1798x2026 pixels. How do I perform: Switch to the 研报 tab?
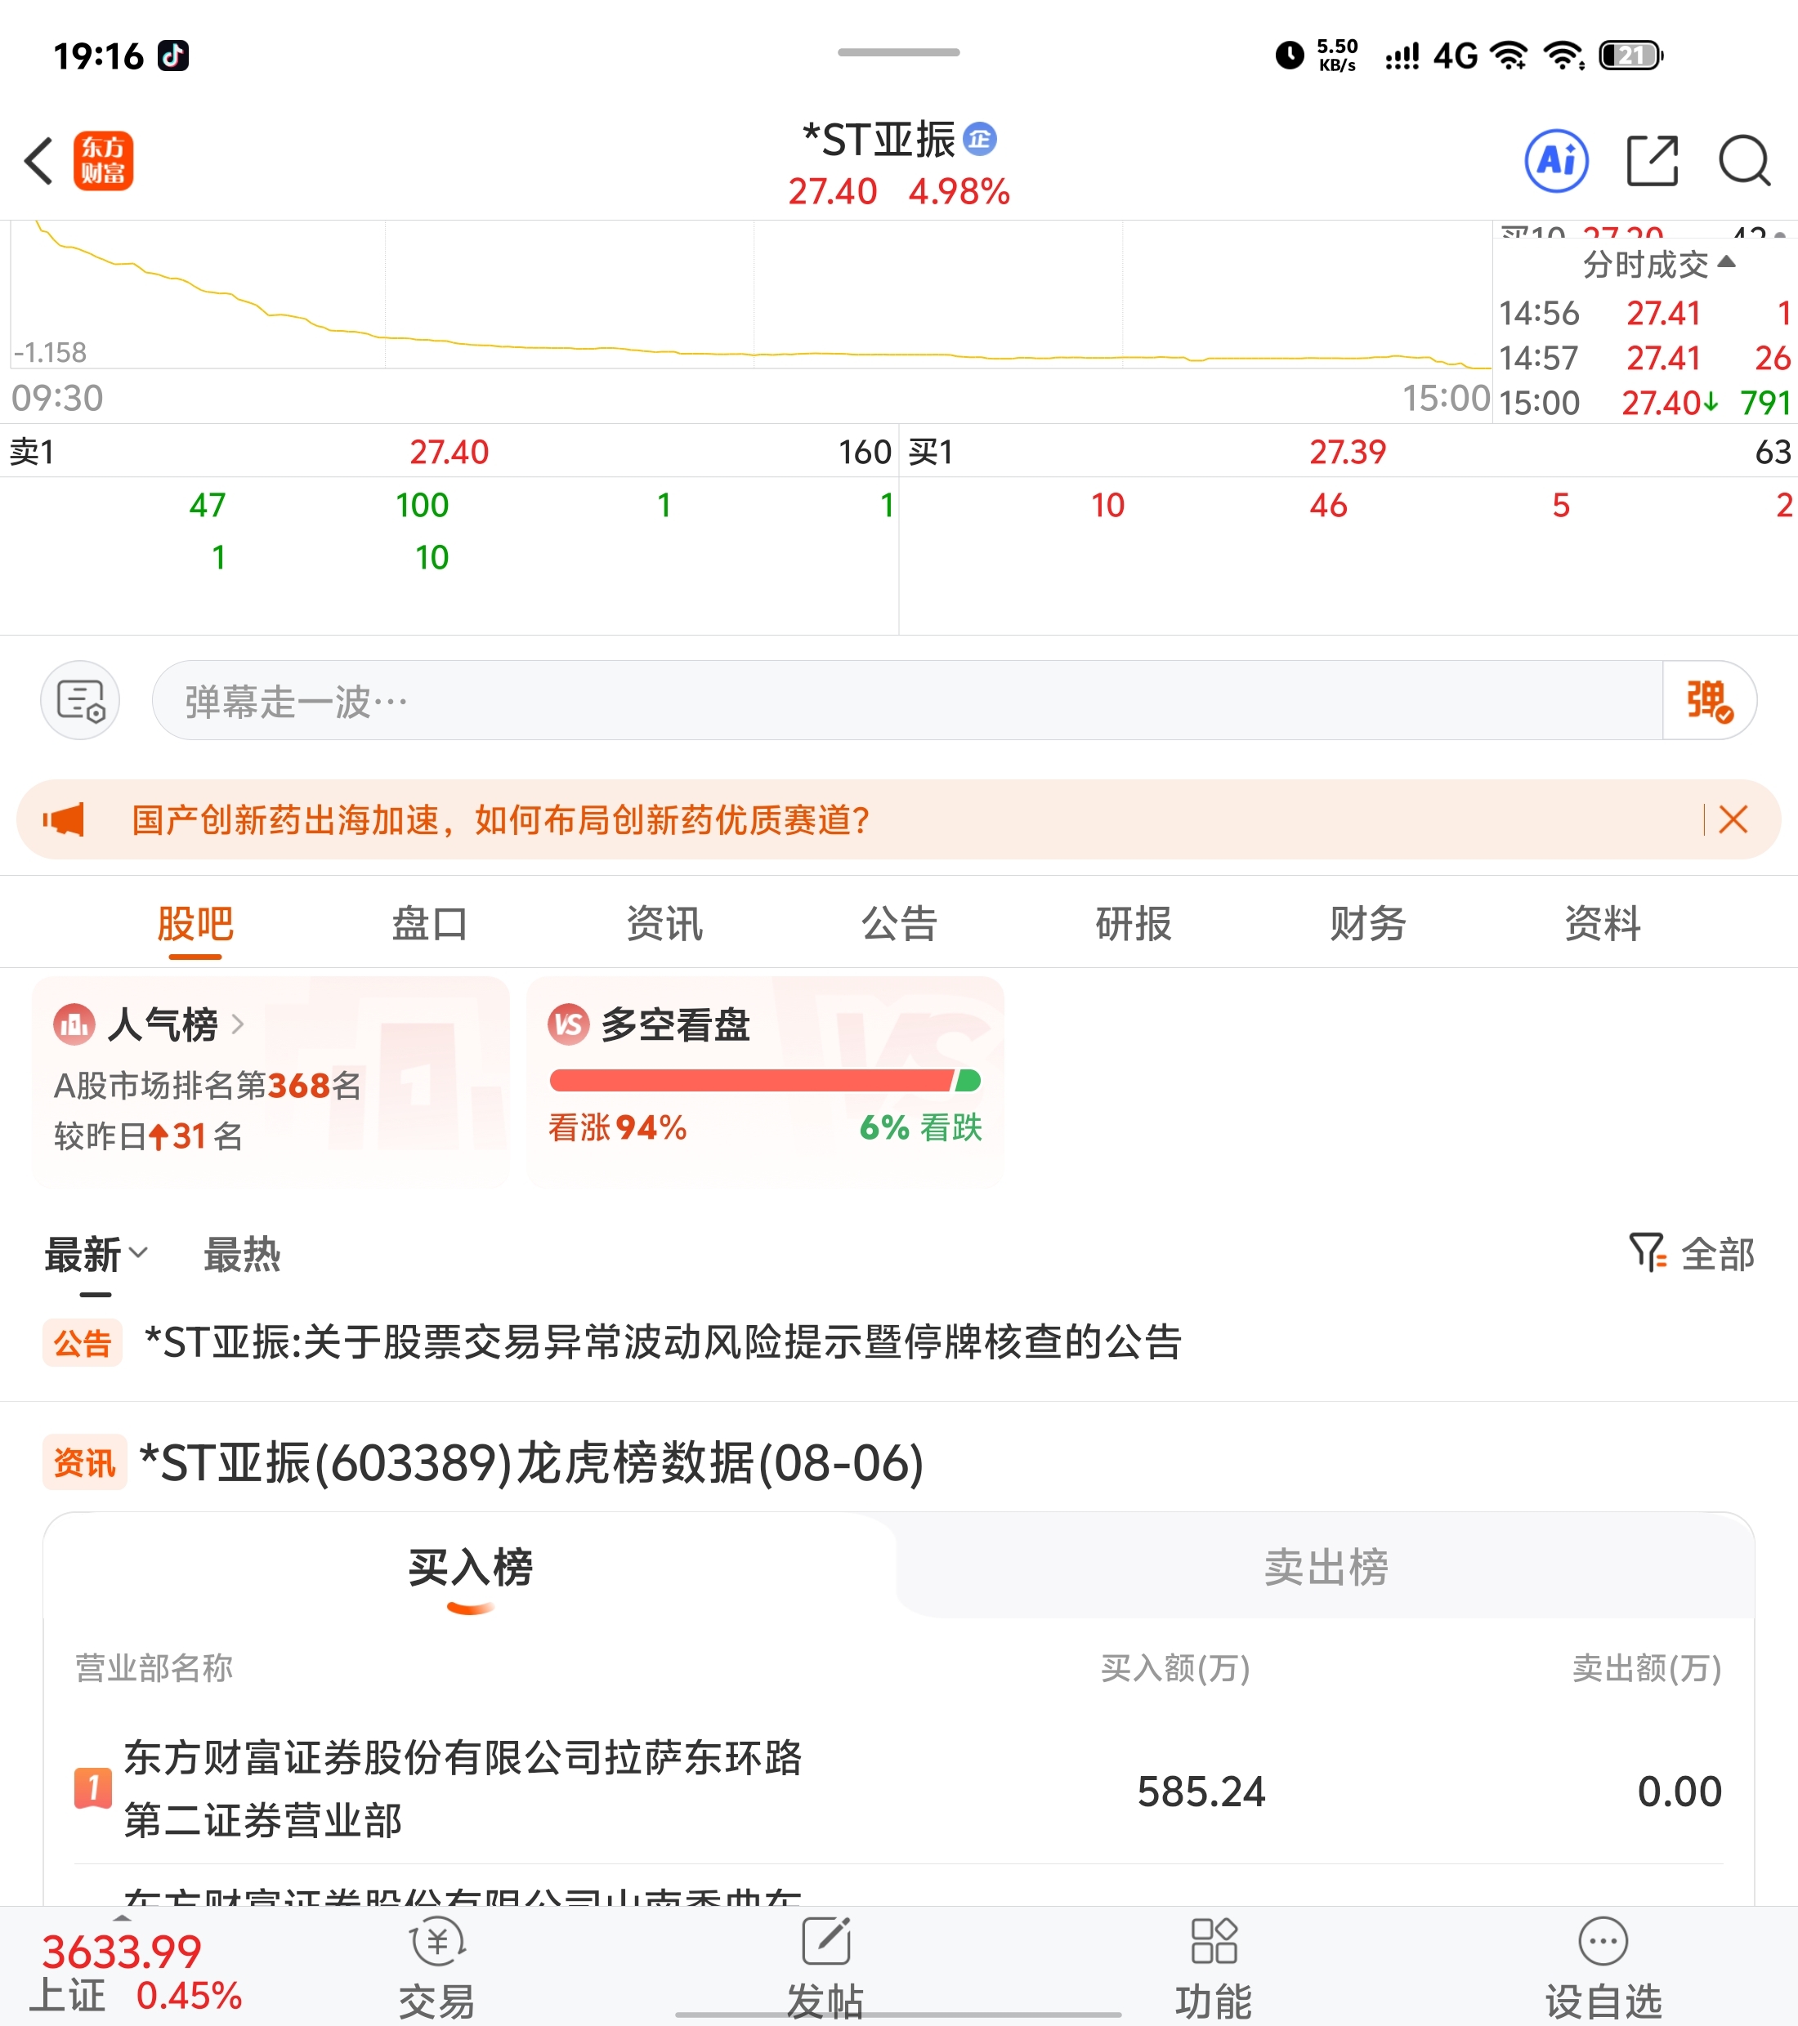point(1134,924)
